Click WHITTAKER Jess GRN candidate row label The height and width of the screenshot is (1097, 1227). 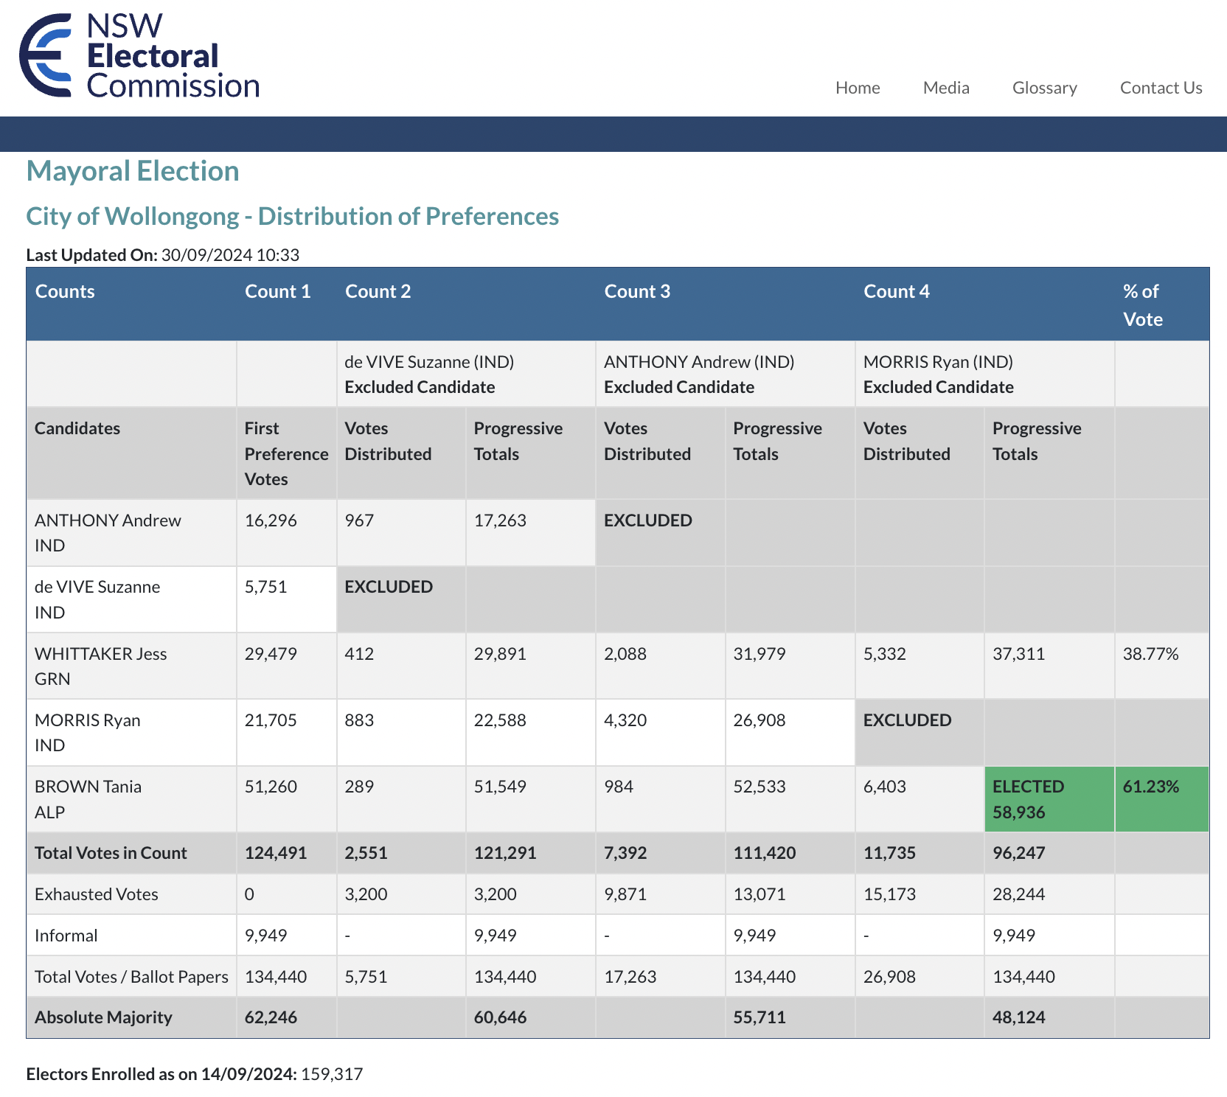point(100,666)
